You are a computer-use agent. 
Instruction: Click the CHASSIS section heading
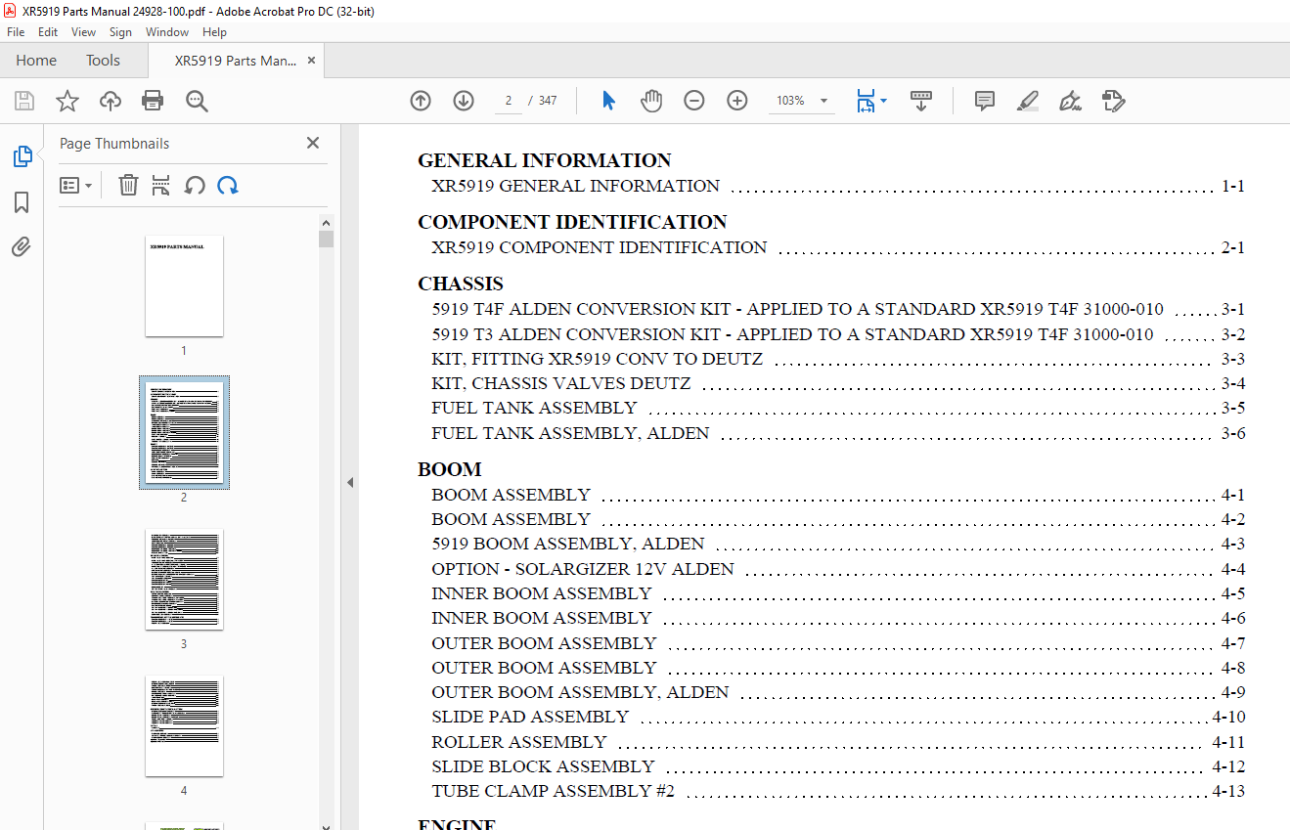click(461, 284)
